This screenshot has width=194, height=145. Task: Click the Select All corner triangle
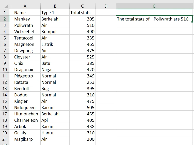(x=6, y=6)
